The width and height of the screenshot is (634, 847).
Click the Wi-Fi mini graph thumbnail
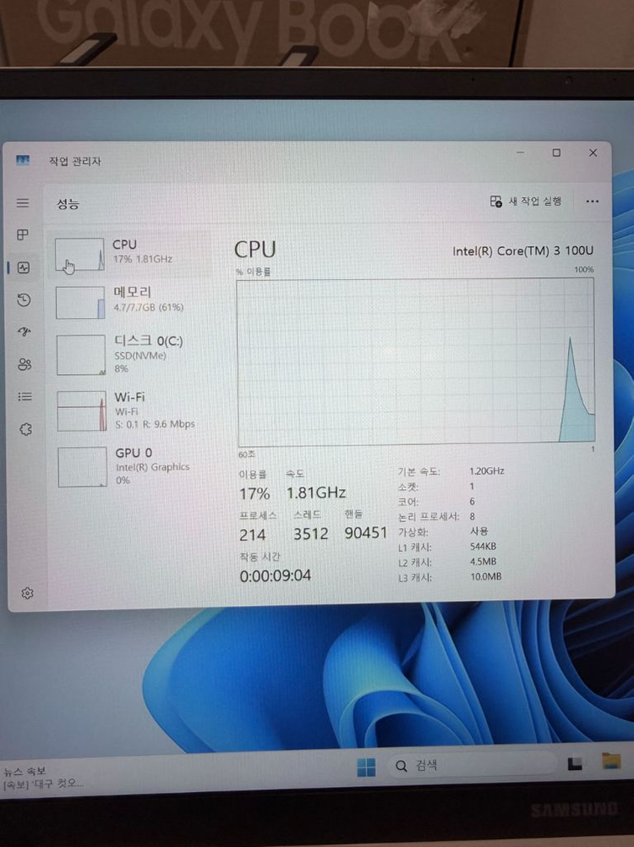82,411
